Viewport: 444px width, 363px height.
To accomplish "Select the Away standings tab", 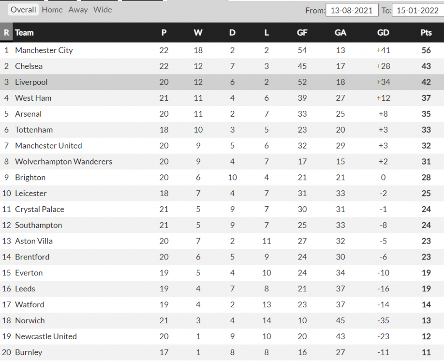I will 78,10.
